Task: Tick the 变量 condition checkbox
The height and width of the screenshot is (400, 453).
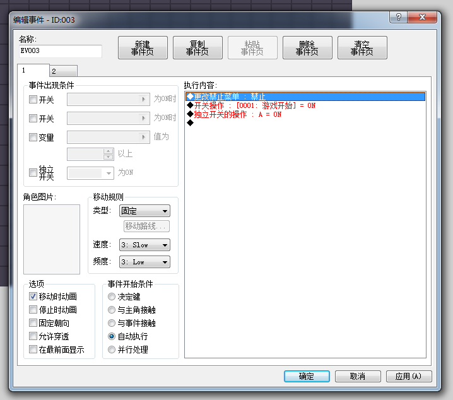Action: tap(33, 137)
